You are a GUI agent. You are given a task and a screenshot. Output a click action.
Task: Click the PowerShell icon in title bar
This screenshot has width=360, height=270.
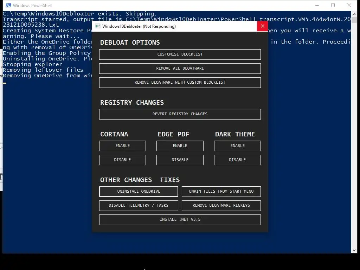click(8, 5)
